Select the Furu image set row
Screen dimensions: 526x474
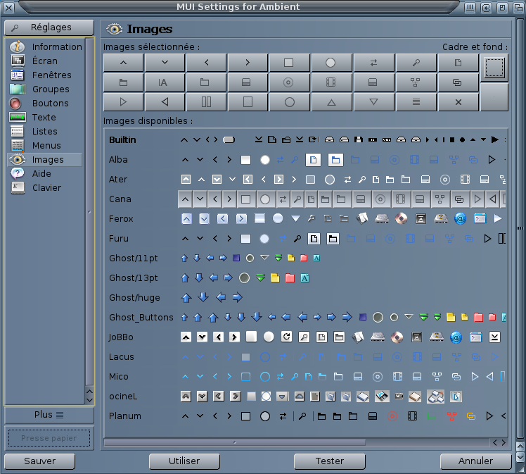(x=306, y=239)
